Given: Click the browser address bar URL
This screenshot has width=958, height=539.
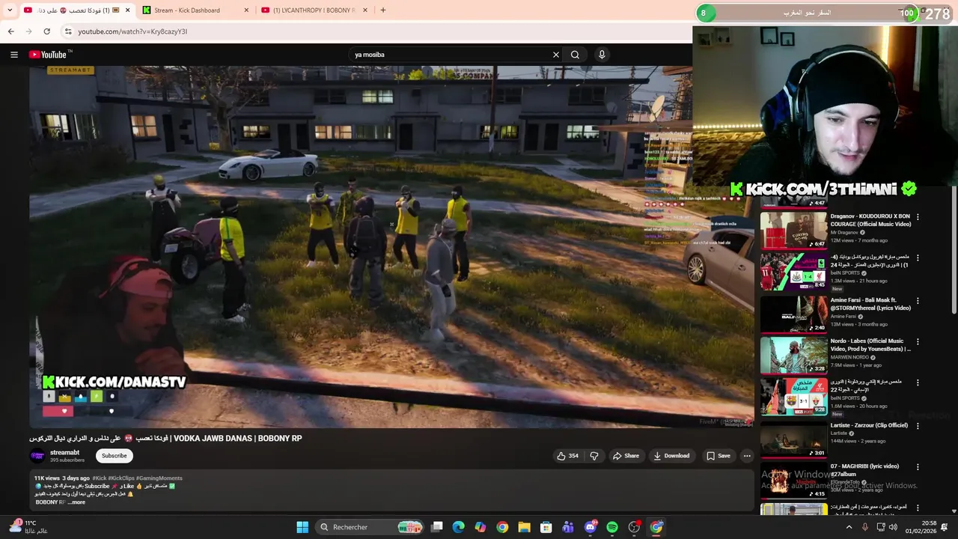Looking at the screenshot, I should [132, 31].
